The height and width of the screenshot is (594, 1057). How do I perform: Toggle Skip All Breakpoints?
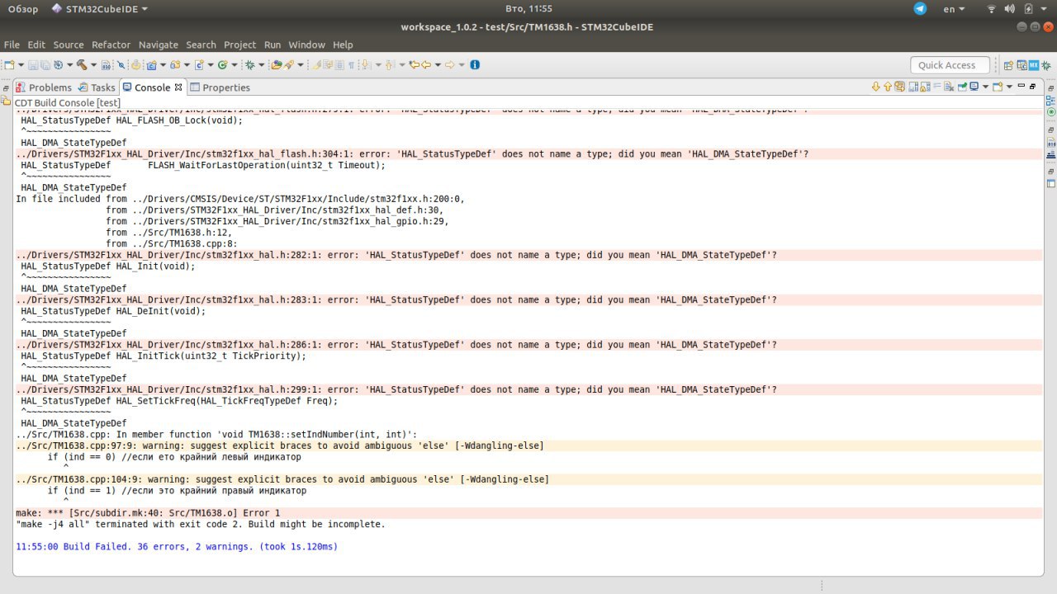pos(121,65)
